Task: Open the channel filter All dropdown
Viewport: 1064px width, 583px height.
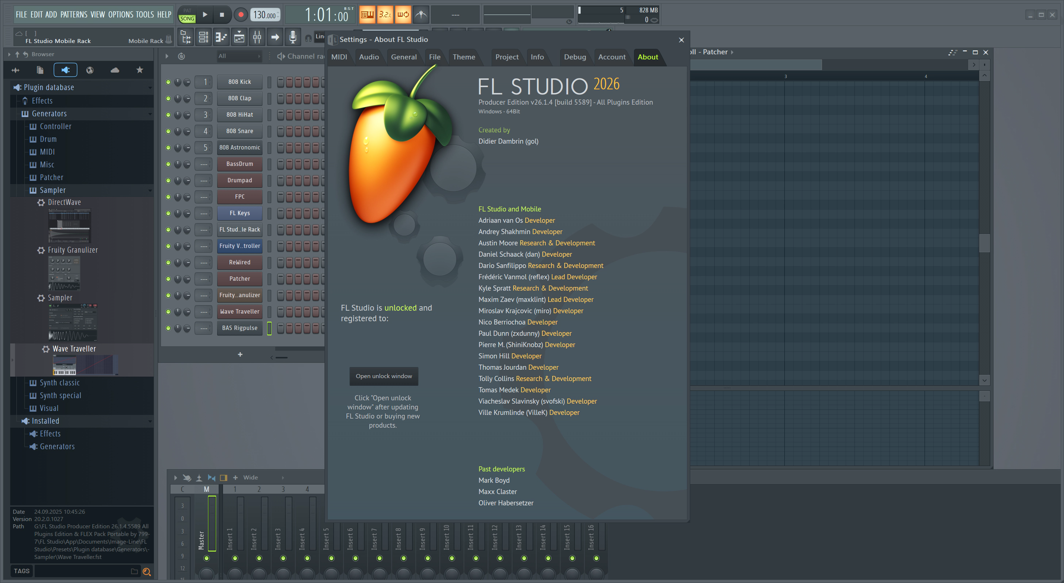Action: 239,56
